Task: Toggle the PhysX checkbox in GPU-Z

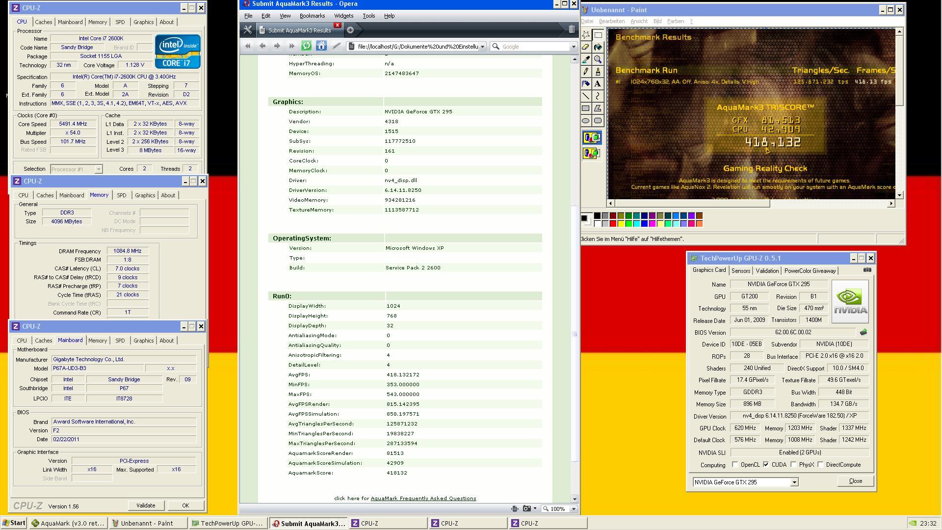Action: click(x=793, y=465)
